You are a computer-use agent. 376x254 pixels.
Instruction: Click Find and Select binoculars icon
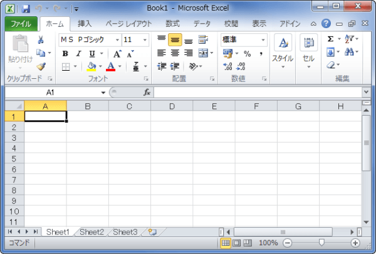tap(349, 52)
